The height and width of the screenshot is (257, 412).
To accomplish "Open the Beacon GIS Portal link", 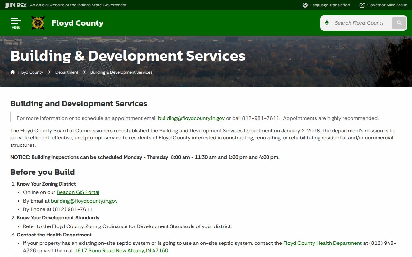I will click(78, 192).
